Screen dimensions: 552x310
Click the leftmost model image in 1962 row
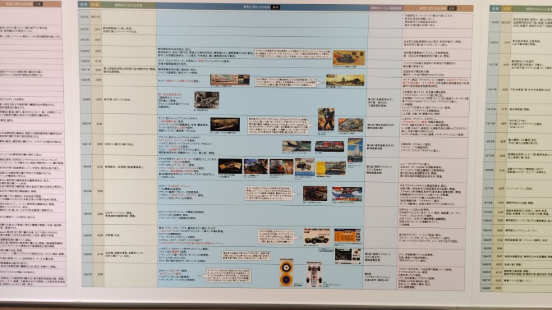(x=230, y=166)
